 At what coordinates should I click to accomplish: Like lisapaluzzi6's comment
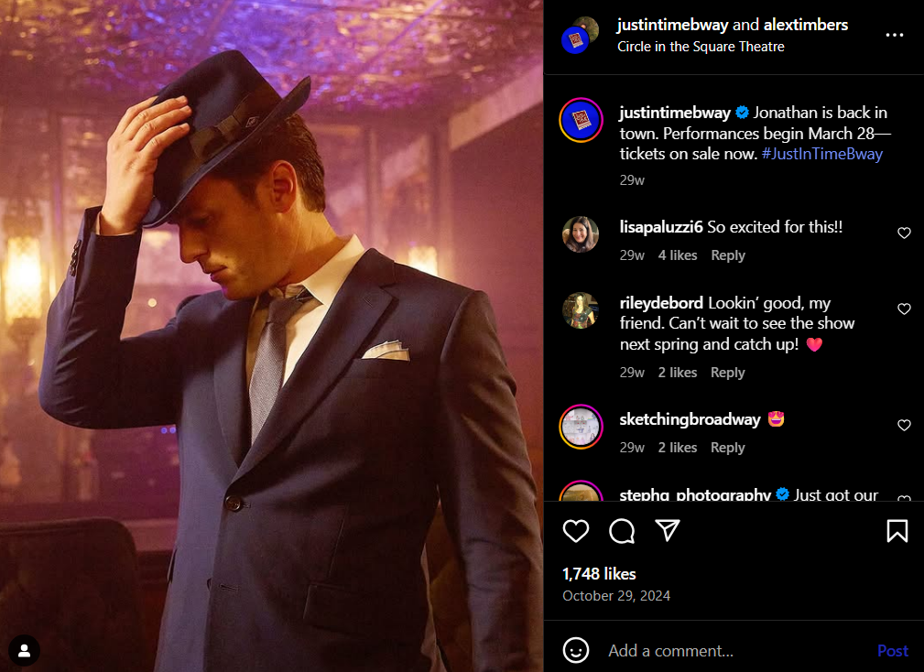click(x=904, y=233)
